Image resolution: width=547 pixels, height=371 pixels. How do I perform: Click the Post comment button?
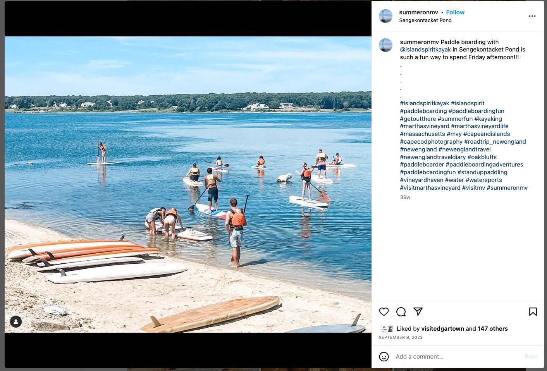[531, 357]
